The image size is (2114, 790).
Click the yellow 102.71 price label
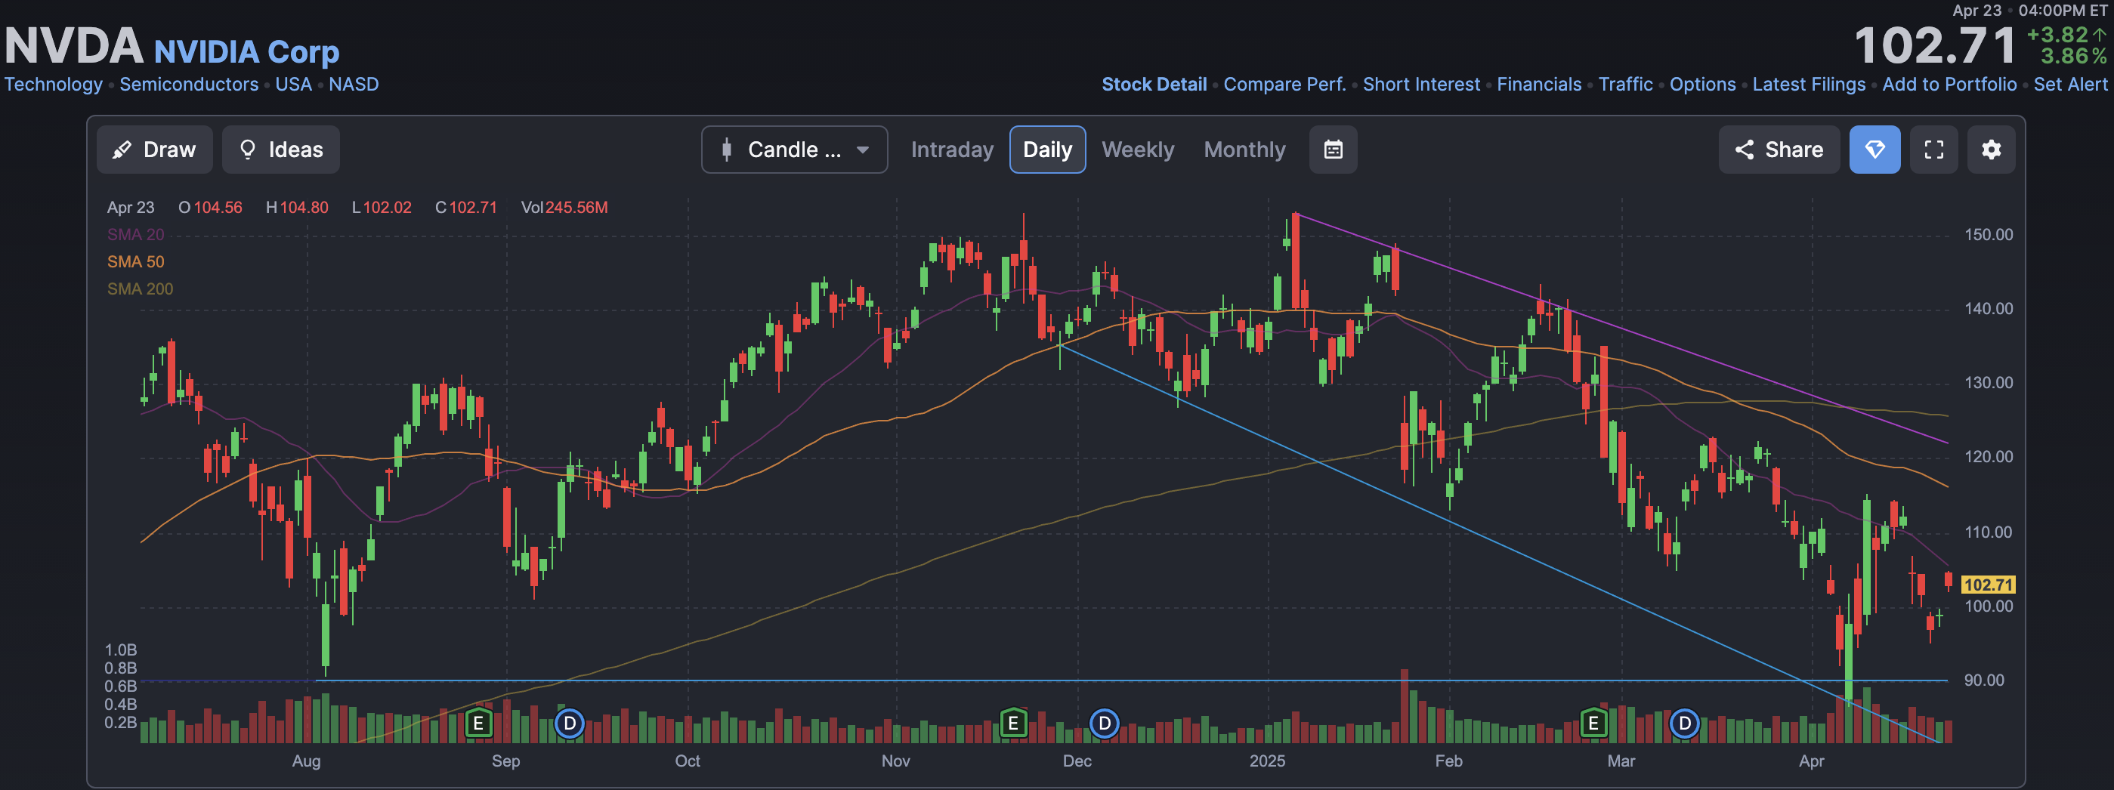click(1988, 585)
